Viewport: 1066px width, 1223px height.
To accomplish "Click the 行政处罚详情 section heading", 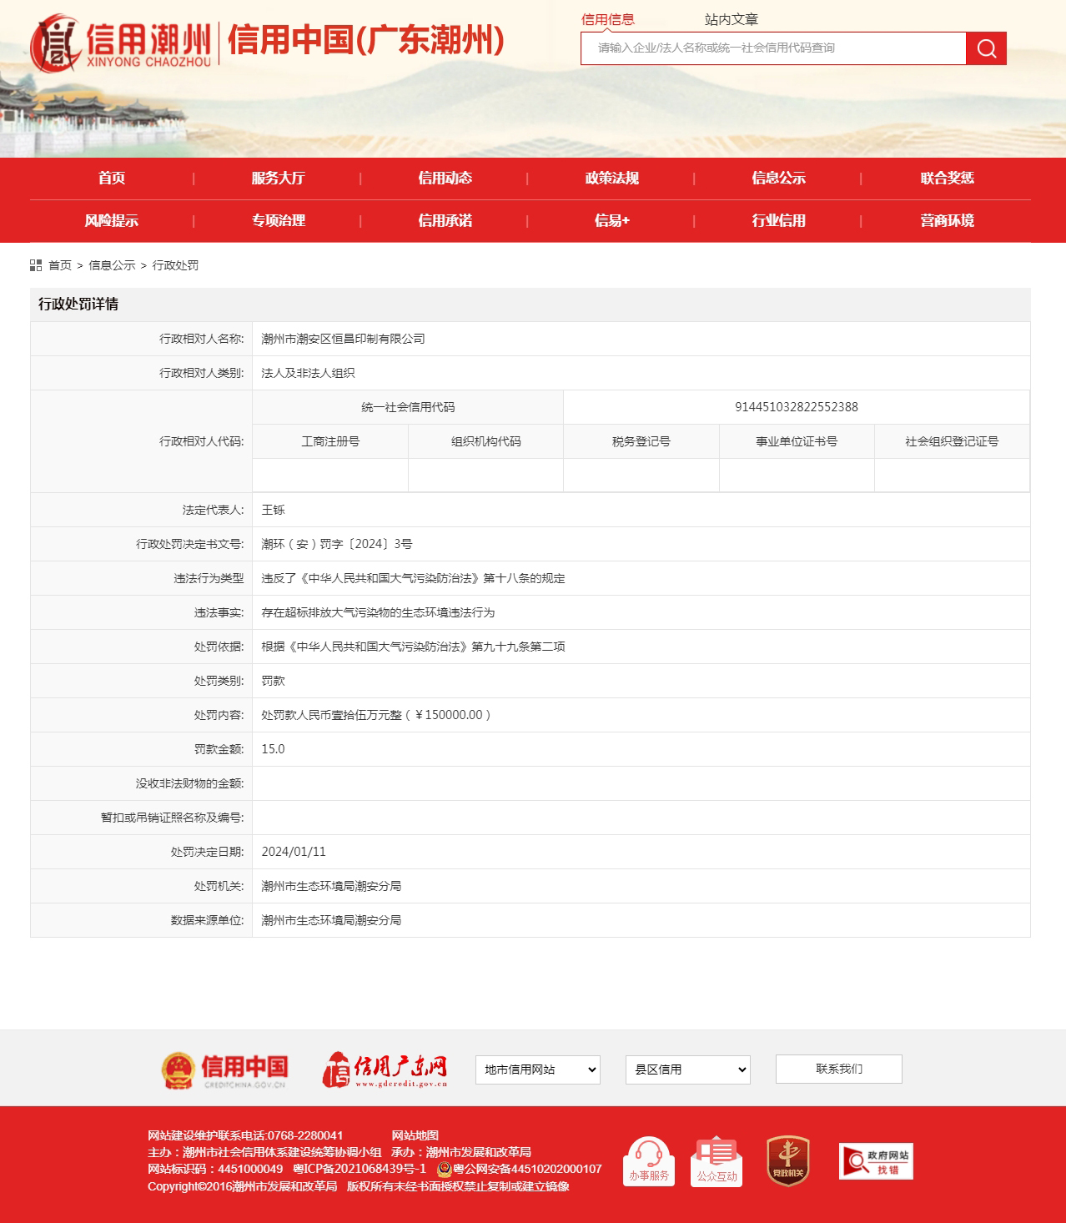I will tap(78, 304).
